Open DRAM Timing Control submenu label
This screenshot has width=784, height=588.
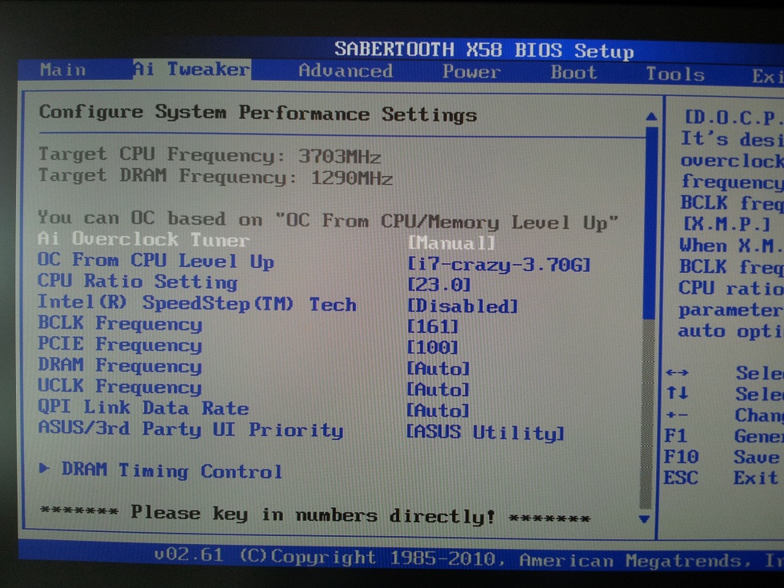click(171, 470)
